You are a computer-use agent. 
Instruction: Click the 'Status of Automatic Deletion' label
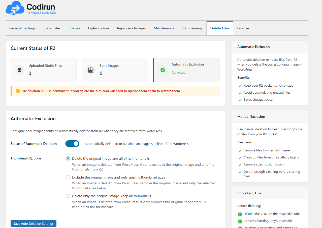34,144
